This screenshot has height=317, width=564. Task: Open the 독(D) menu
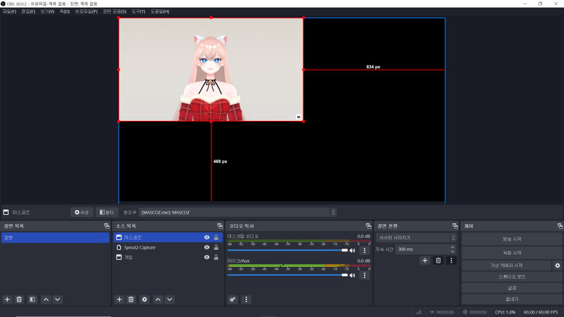(65, 12)
